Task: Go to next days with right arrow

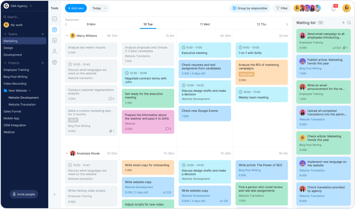Action: pos(287,24)
